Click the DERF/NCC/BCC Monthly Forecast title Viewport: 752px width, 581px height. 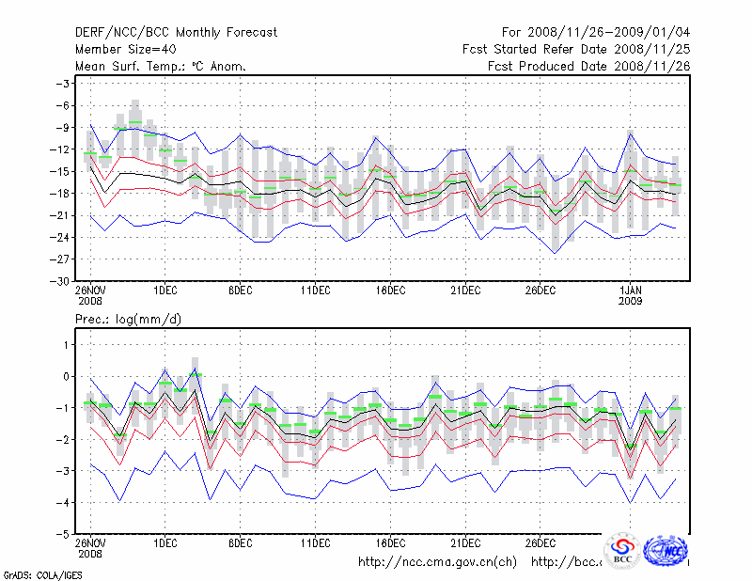coord(176,33)
